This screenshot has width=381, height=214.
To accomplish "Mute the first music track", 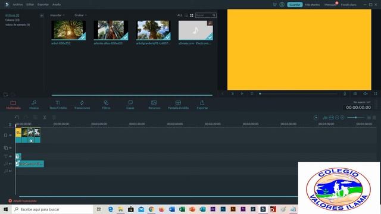I will (11, 164).
